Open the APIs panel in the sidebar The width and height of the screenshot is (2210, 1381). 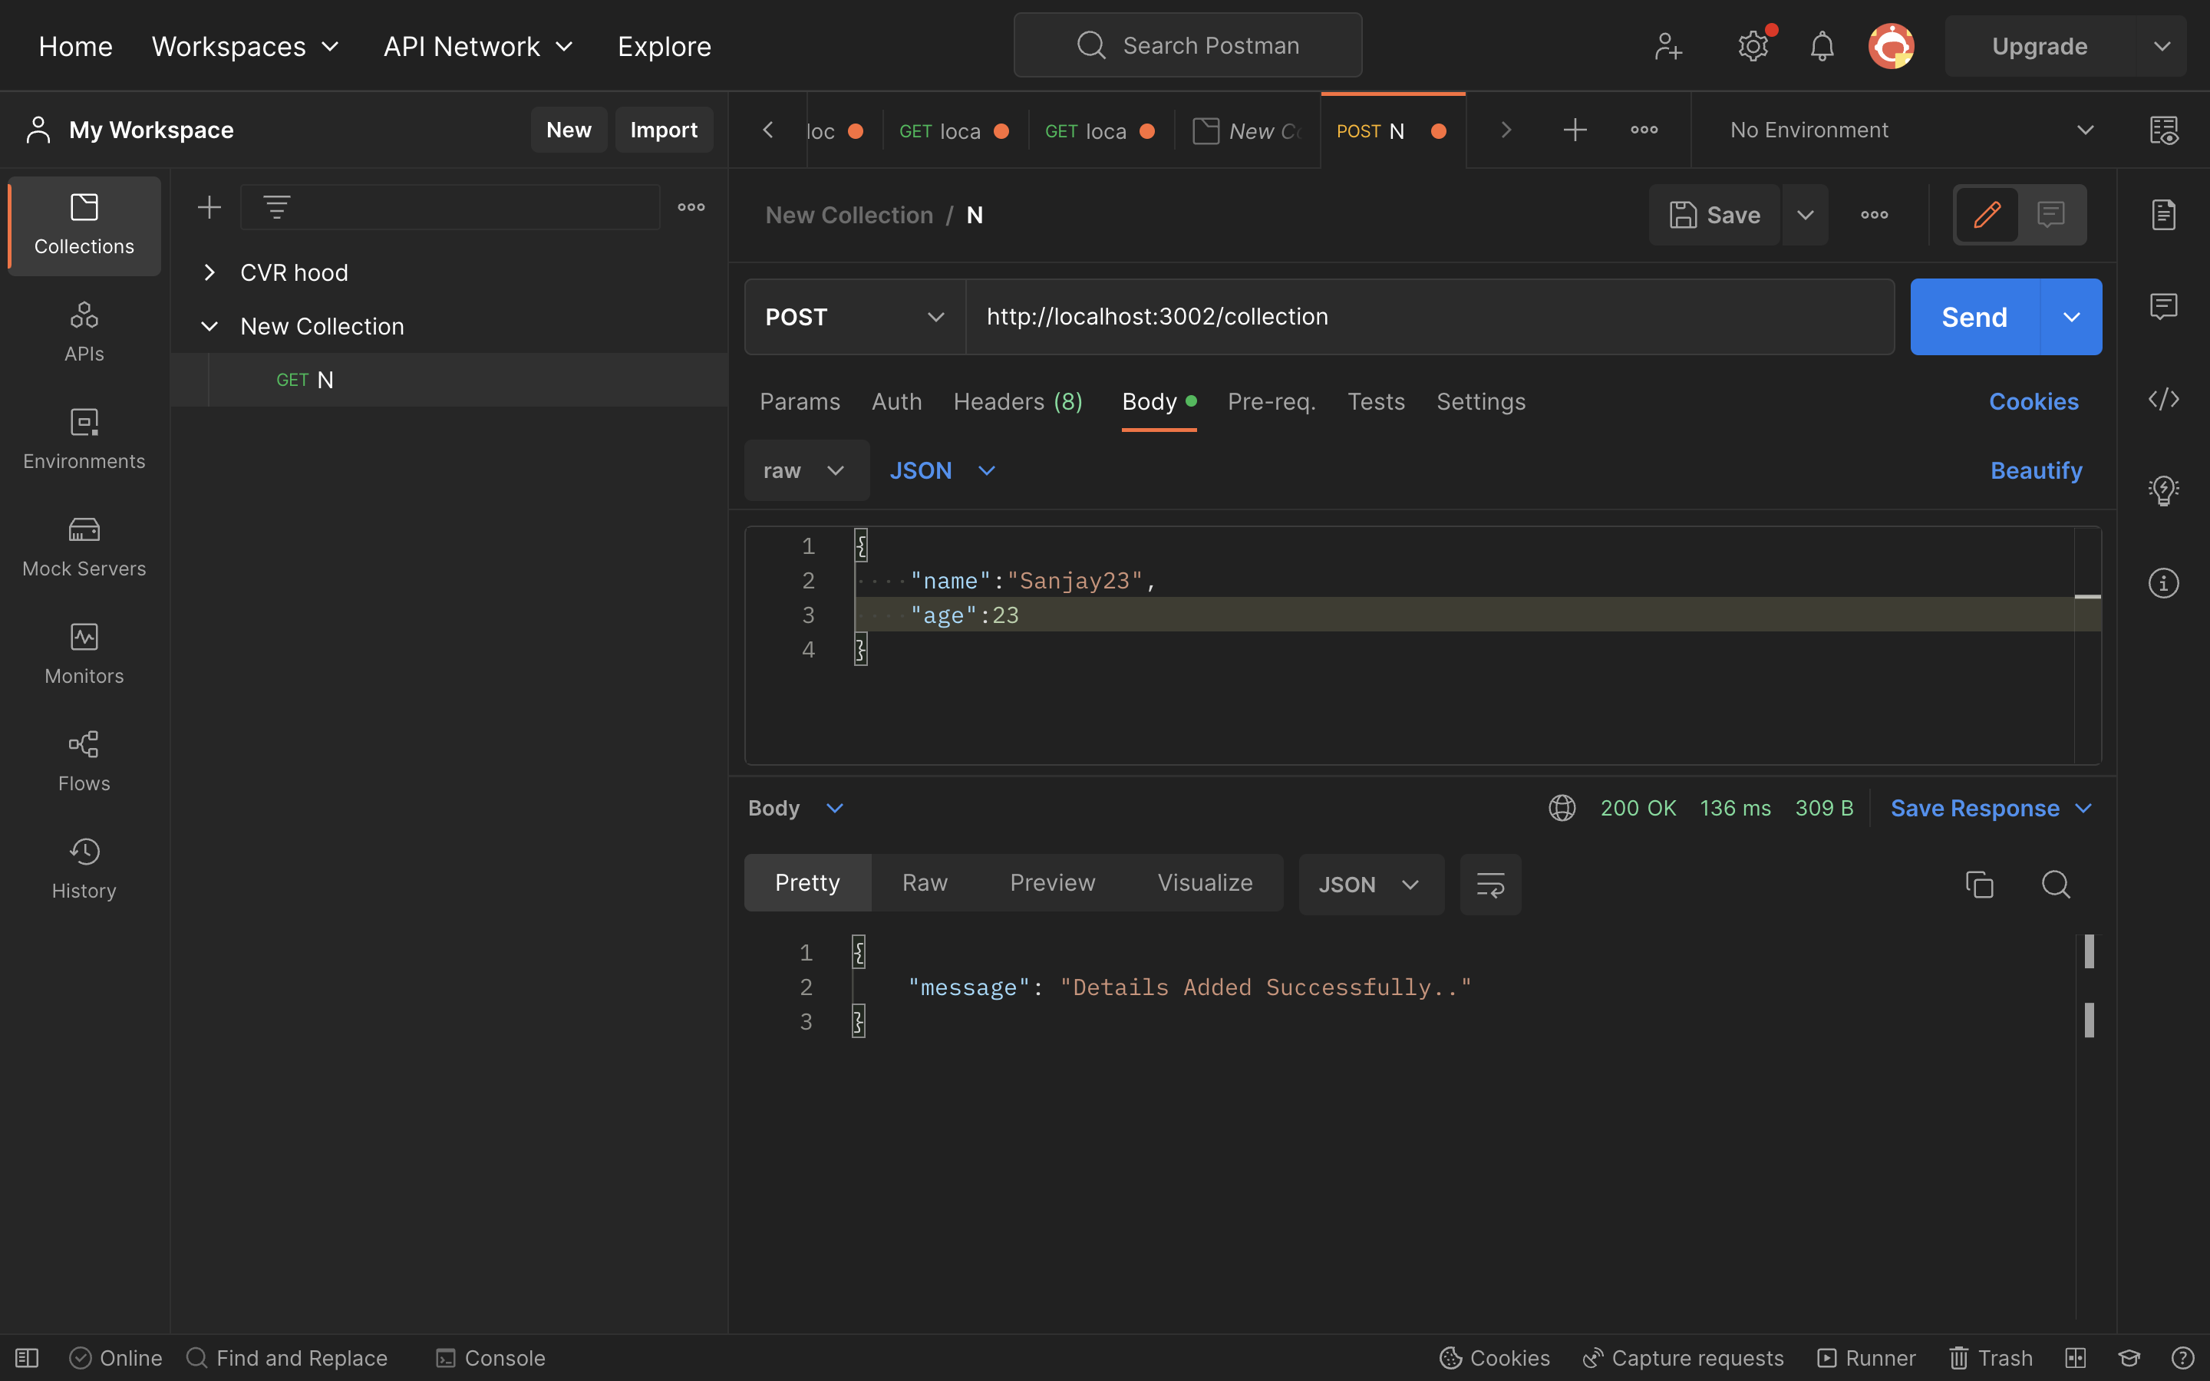(x=83, y=331)
